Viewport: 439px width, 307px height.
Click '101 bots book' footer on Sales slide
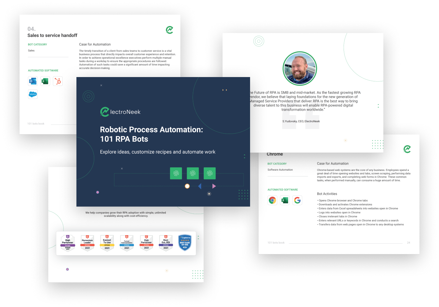36,124
